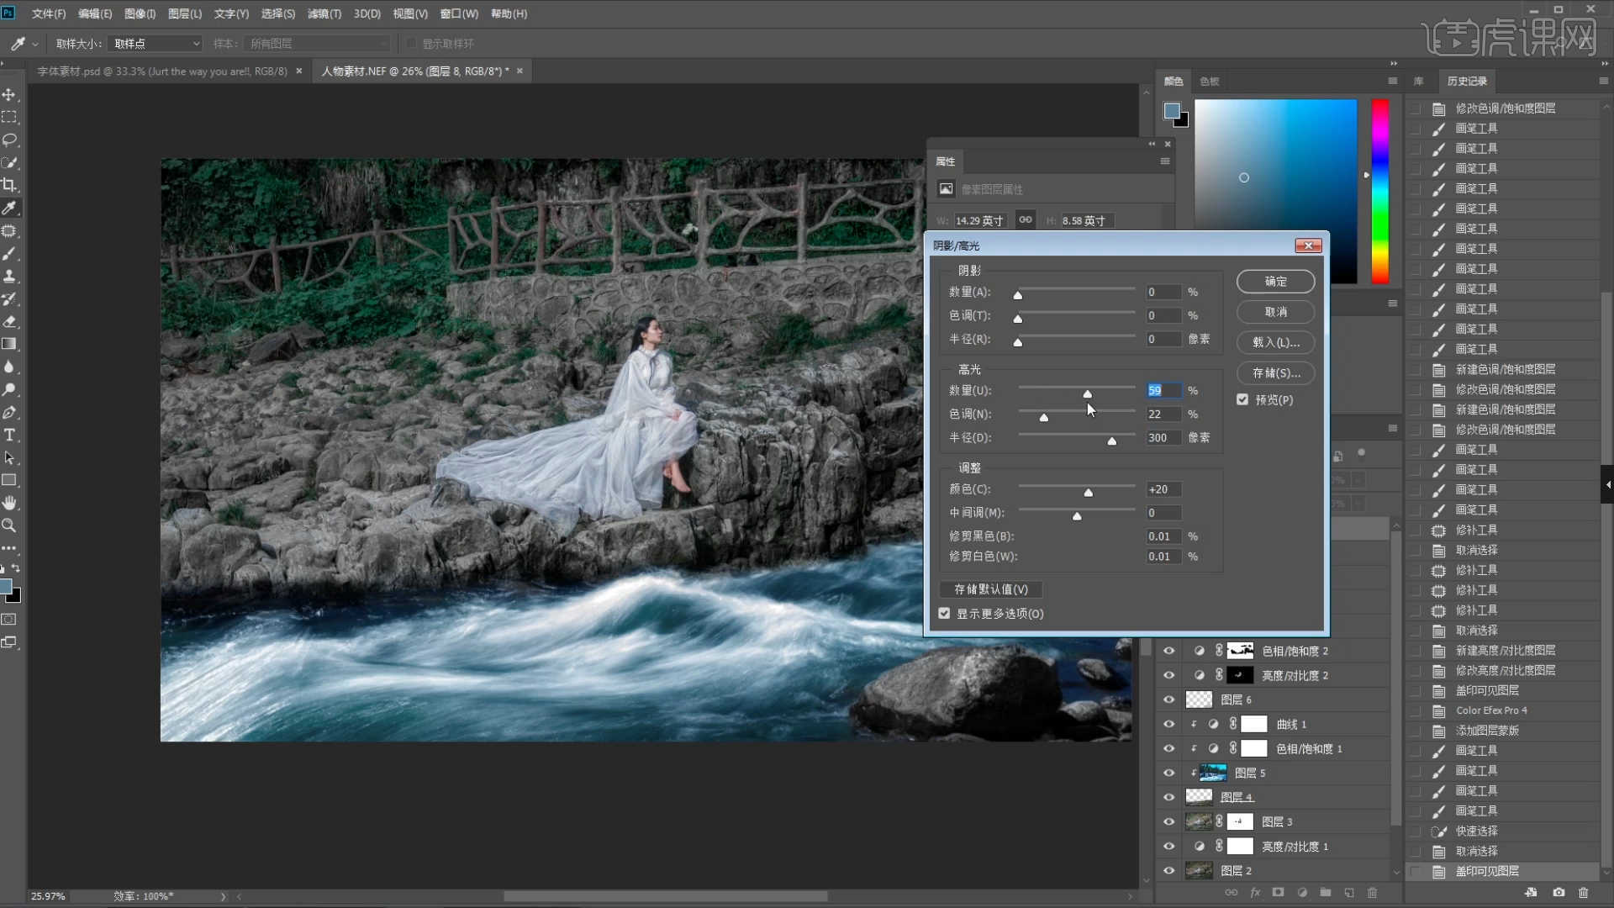
Task: Select the Brush tool in toolbar
Action: (x=9, y=254)
